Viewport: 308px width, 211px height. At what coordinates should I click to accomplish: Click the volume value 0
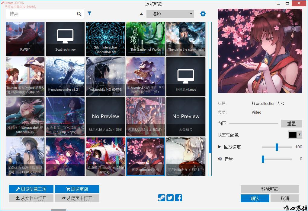(301, 159)
